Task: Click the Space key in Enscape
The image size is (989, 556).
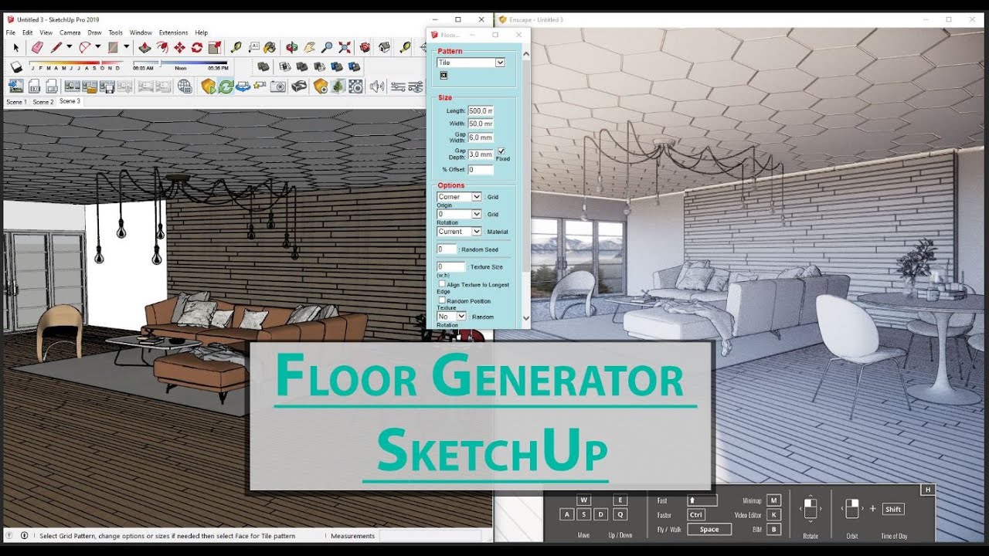Action: coord(709,530)
